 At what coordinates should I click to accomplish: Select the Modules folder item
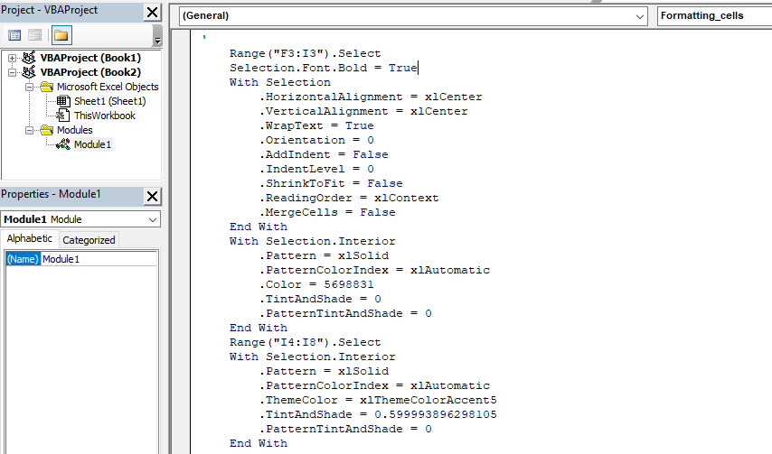point(74,130)
